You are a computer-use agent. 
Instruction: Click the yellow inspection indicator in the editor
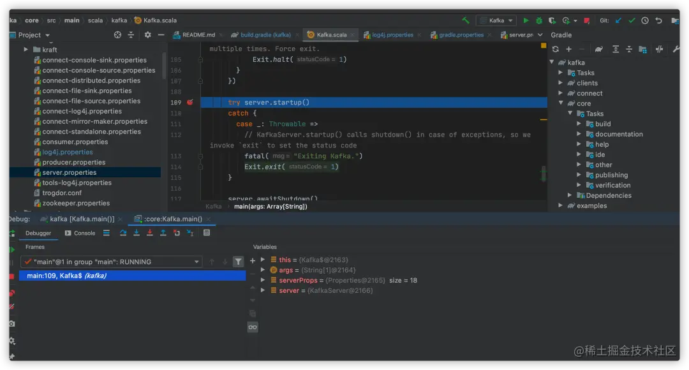pos(544,46)
